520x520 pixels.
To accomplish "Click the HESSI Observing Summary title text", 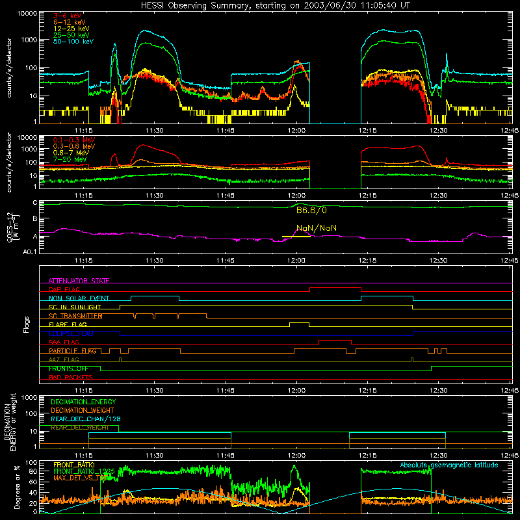I will pos(276,5).
